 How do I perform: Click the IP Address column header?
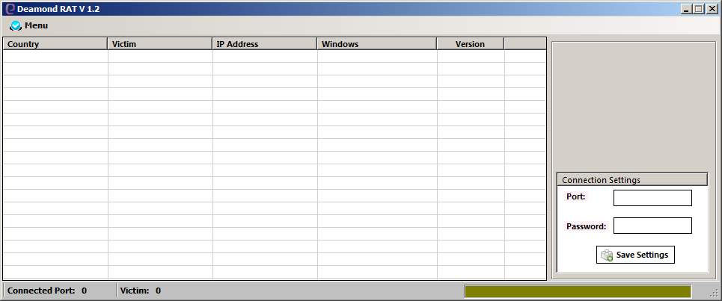(264, 44)
